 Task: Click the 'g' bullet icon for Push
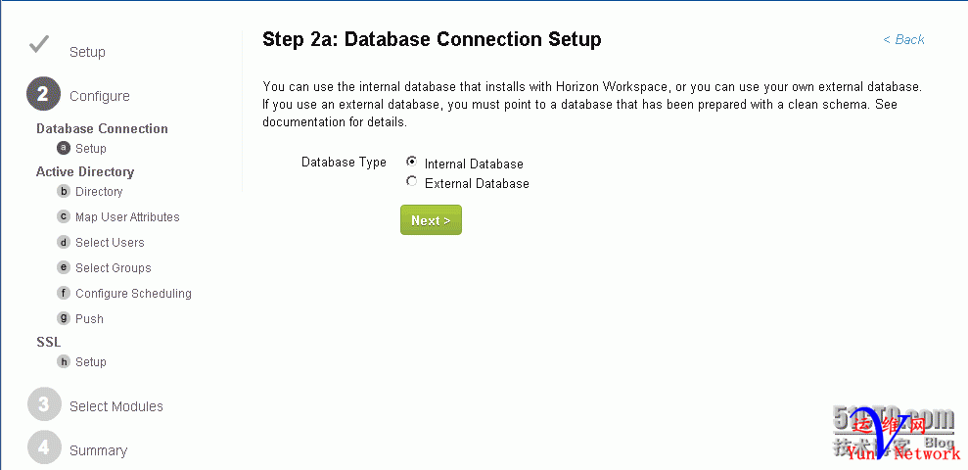pyautogui.click(x=64, y=318)
